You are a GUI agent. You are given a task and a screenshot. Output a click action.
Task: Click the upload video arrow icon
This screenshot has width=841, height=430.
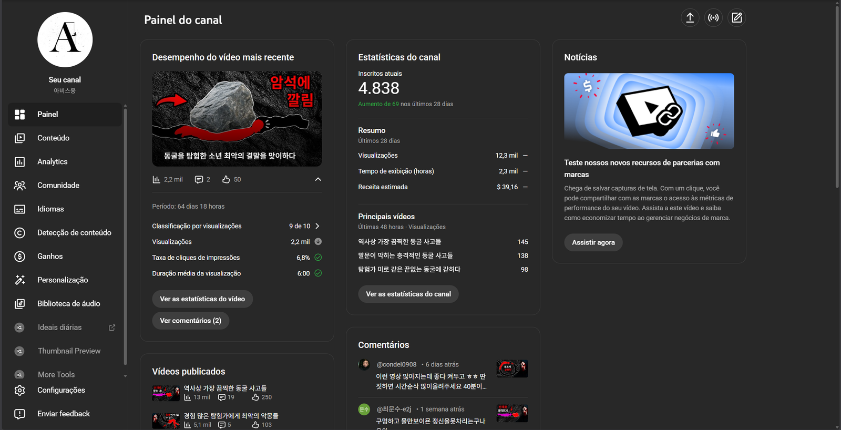690,18
